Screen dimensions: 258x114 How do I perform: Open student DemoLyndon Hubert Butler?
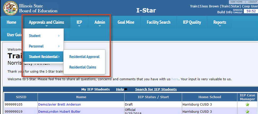pos(59,112)
